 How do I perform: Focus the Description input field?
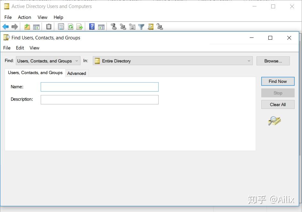tap(100, 100)
